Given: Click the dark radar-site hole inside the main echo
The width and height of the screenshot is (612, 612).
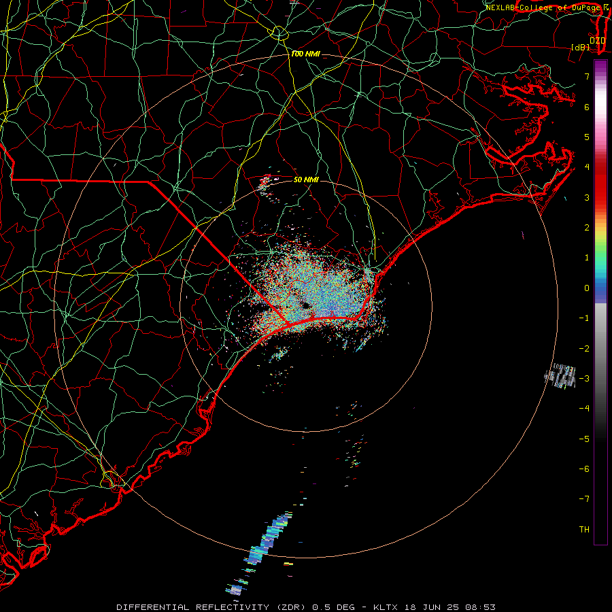Looking at the screenshot, I should 306,305.
